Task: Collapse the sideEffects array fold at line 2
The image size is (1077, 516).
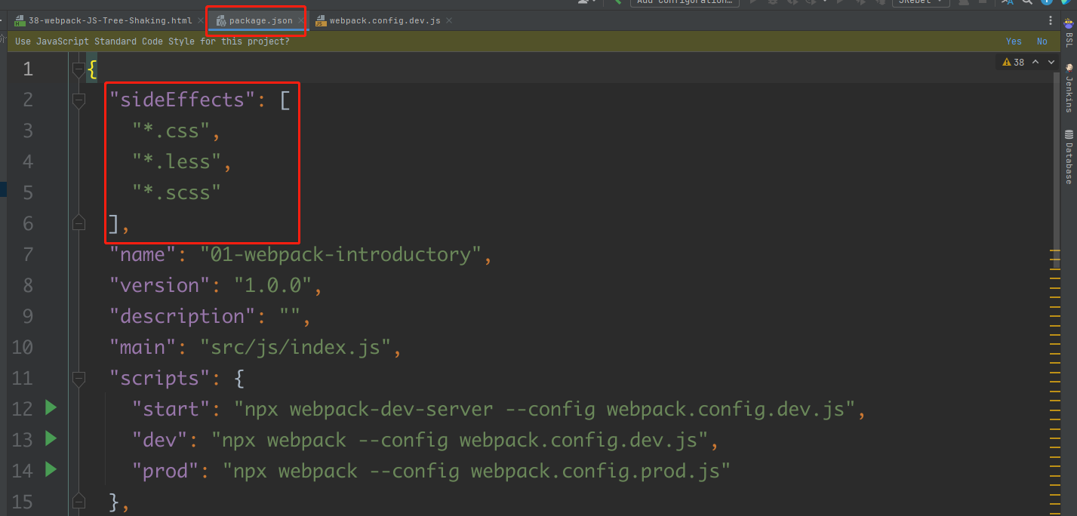Action: pos(78,100)
